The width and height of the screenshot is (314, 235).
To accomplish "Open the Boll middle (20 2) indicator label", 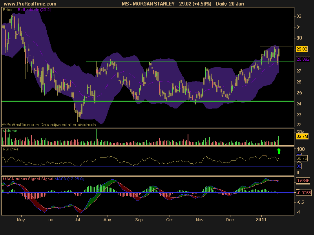I will 35,9.
